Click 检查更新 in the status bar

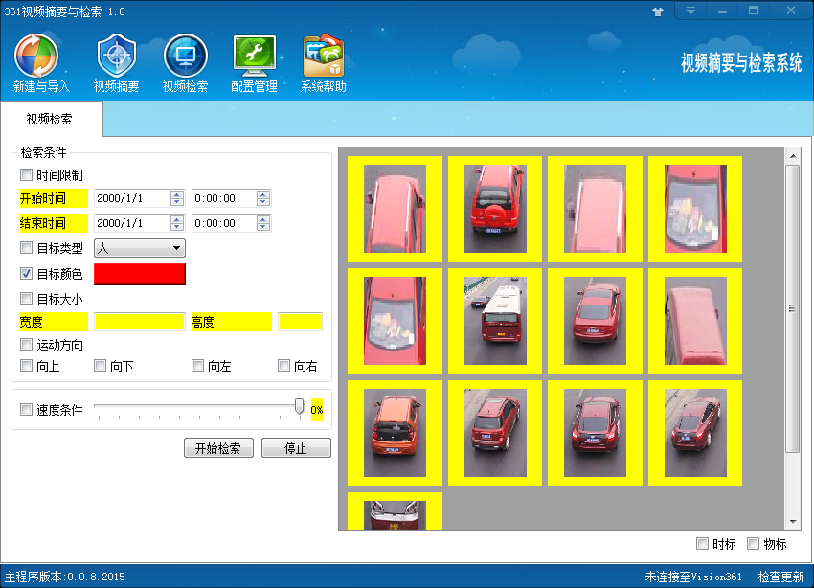point(780,577)
